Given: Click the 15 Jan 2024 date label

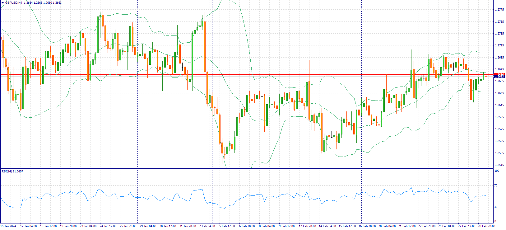Looking at the screenshot, I should click(8, 226).
